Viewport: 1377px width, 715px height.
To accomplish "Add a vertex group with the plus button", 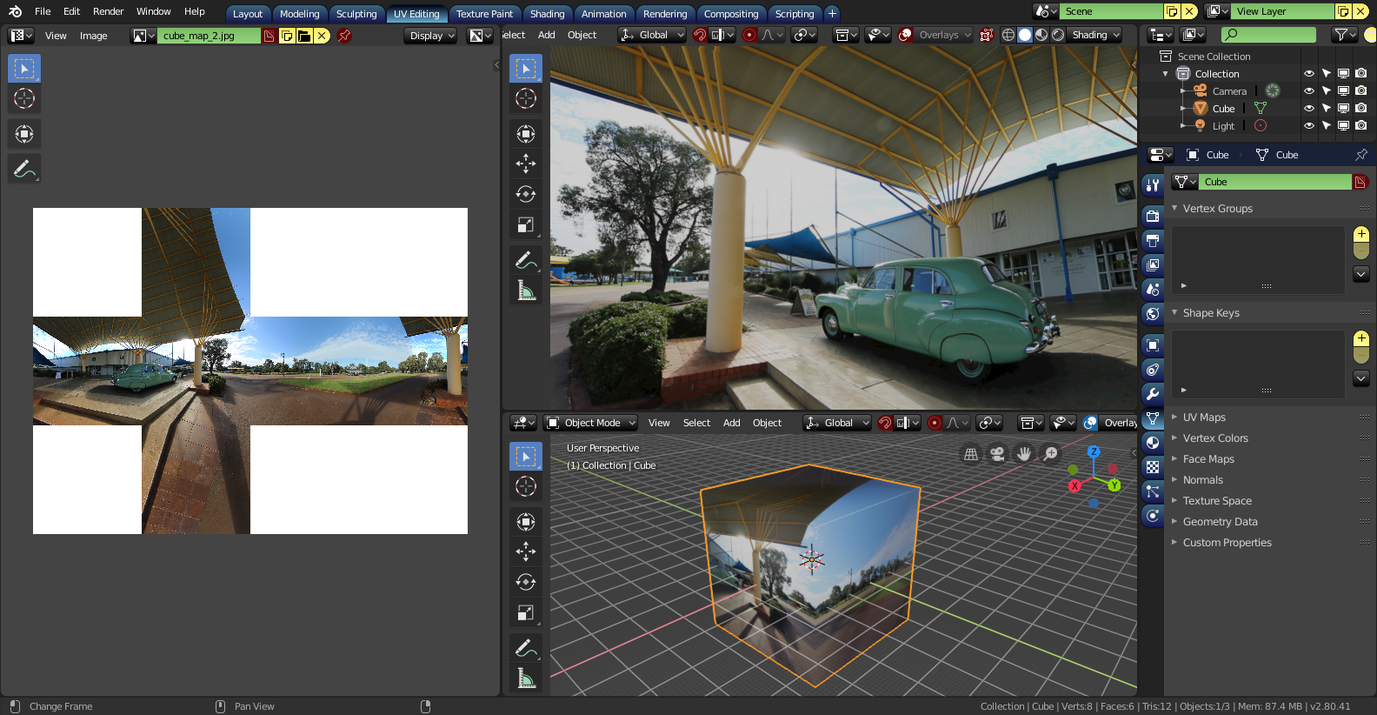I will click(x=1361, y=234).
